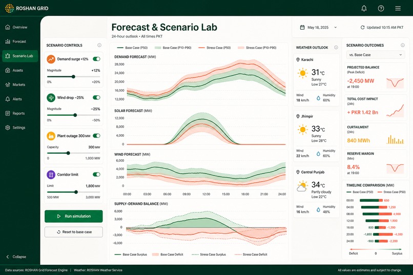The width and height of the screenshot is (413, 275).
Task: Click Curtailment bar sparkline
Action: [x=395, y=139]
